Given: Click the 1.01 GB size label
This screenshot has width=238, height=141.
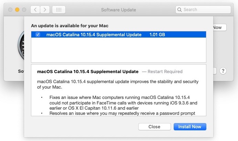Looking at the screenshot, I should click(157, 35).
